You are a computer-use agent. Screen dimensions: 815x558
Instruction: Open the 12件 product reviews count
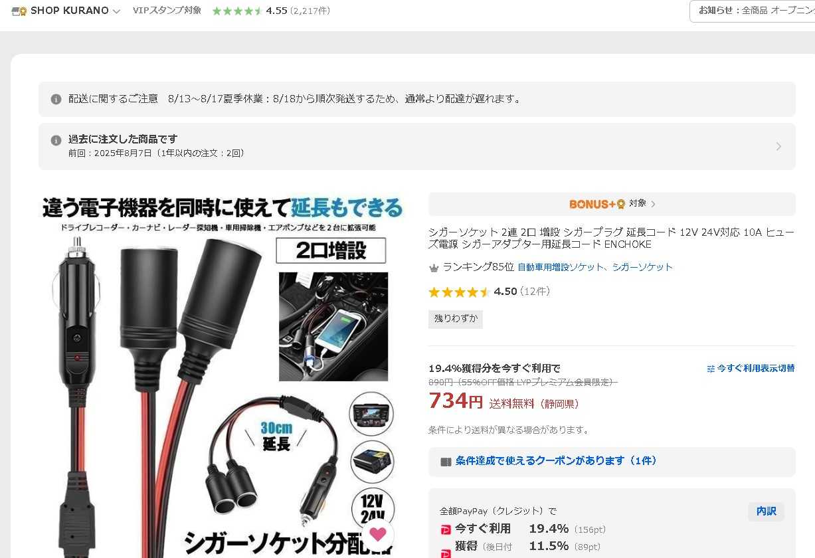click(535, 292)
